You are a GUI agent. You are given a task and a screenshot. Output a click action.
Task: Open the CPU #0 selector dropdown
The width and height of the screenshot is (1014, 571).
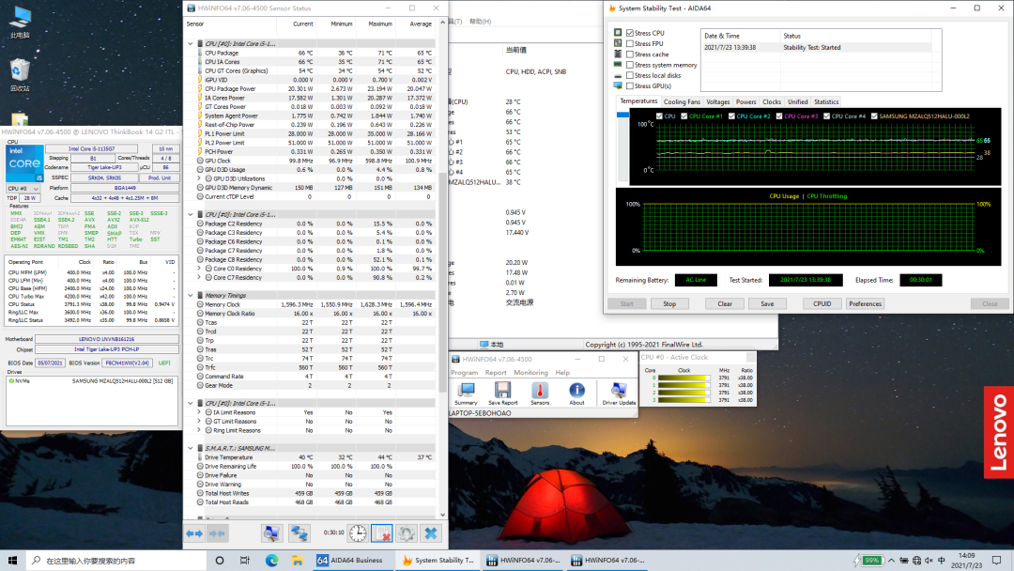23,189
